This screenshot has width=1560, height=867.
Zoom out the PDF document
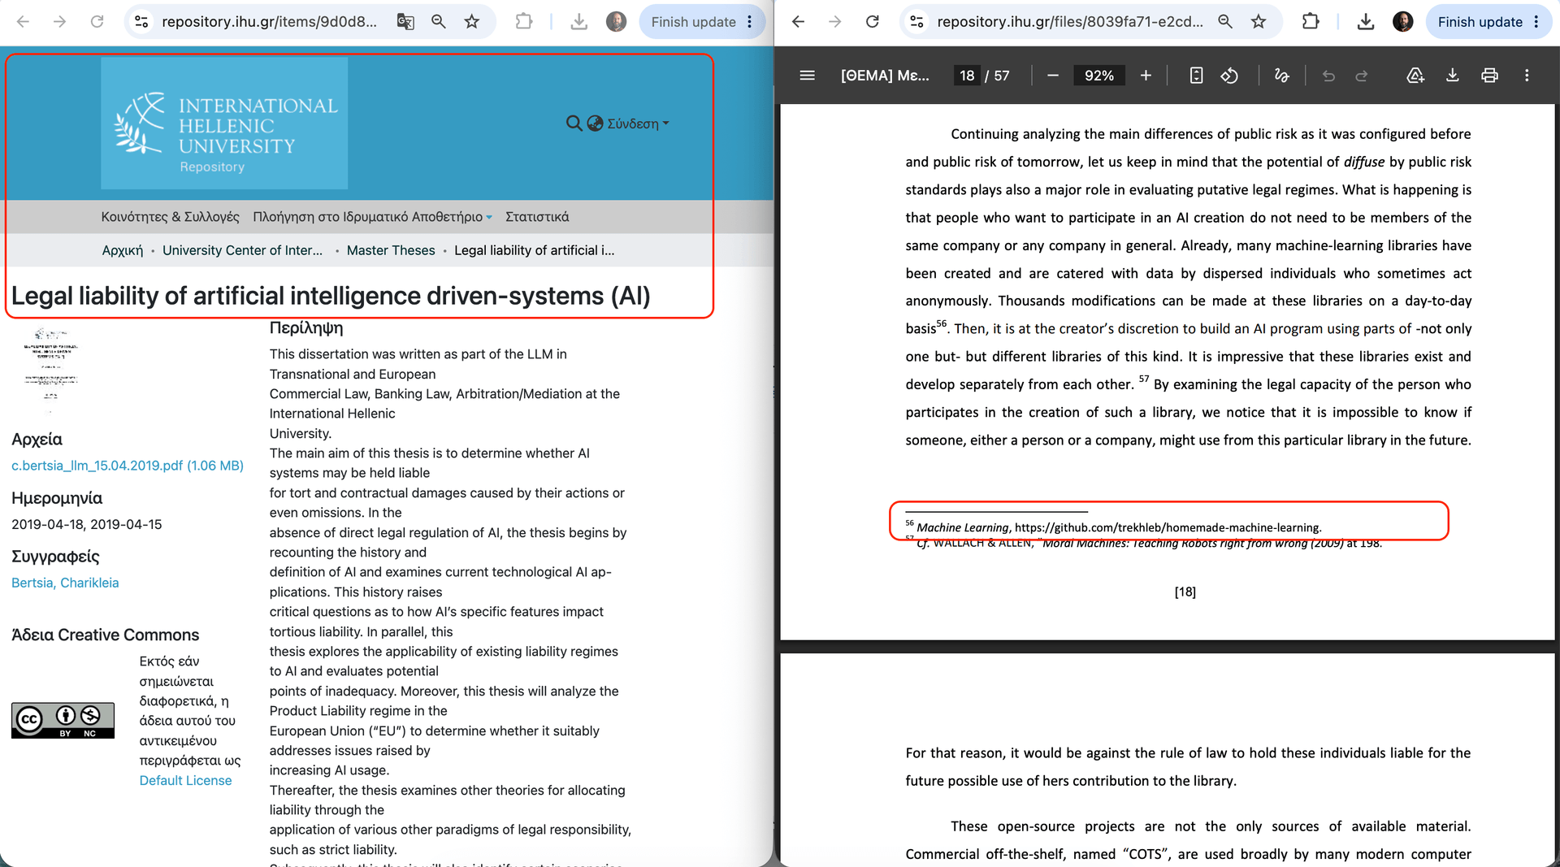[x=1053, y=76]
